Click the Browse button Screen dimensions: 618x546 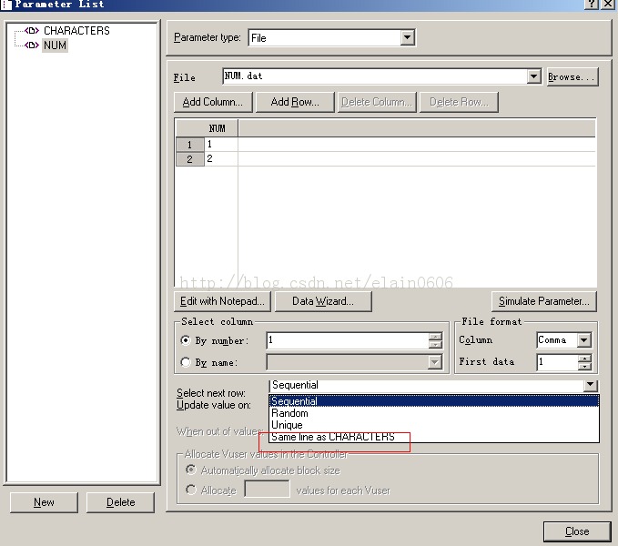pyautogui.click(x=572, y=77)
